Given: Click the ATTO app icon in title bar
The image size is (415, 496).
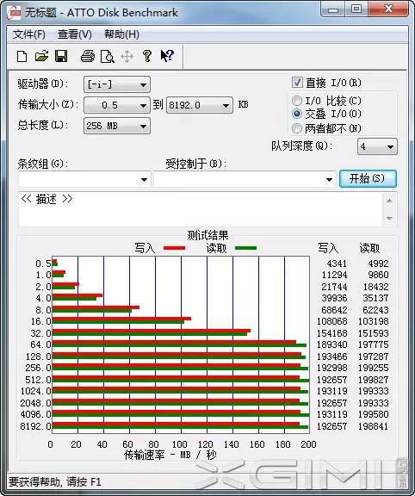Looking at the screenshot, I should [15, 13].
